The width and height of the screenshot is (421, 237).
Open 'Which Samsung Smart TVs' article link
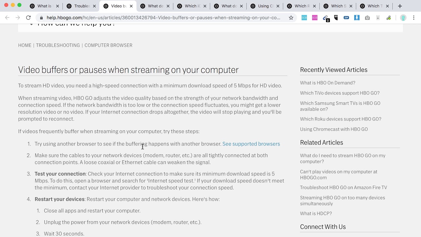pyautogui.click(x=340, y=106)
